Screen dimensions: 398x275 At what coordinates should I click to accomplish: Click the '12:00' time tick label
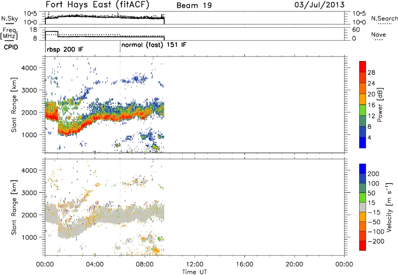click(195, 265)
